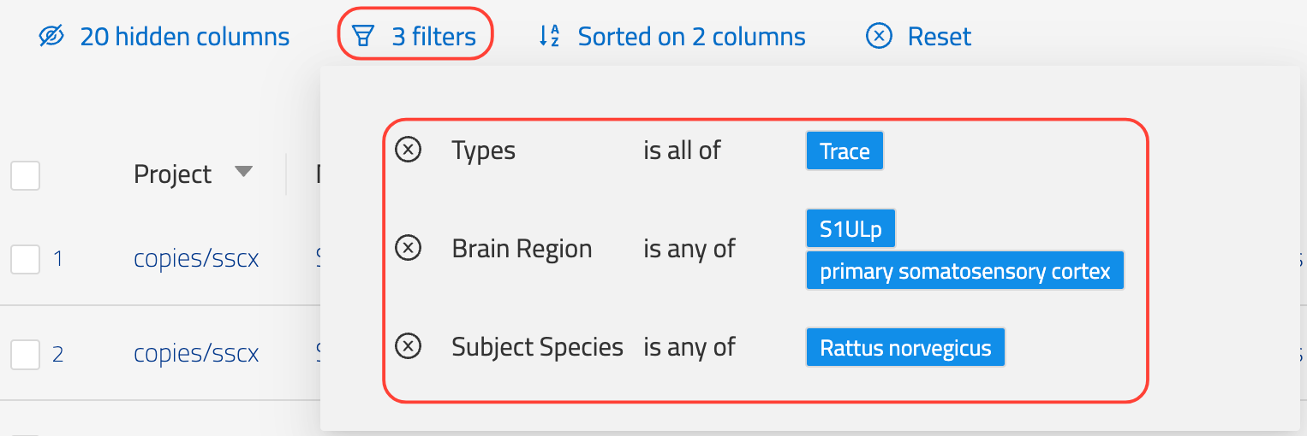
Task: Click the Brain Region filter label
Action: [522, 249]
